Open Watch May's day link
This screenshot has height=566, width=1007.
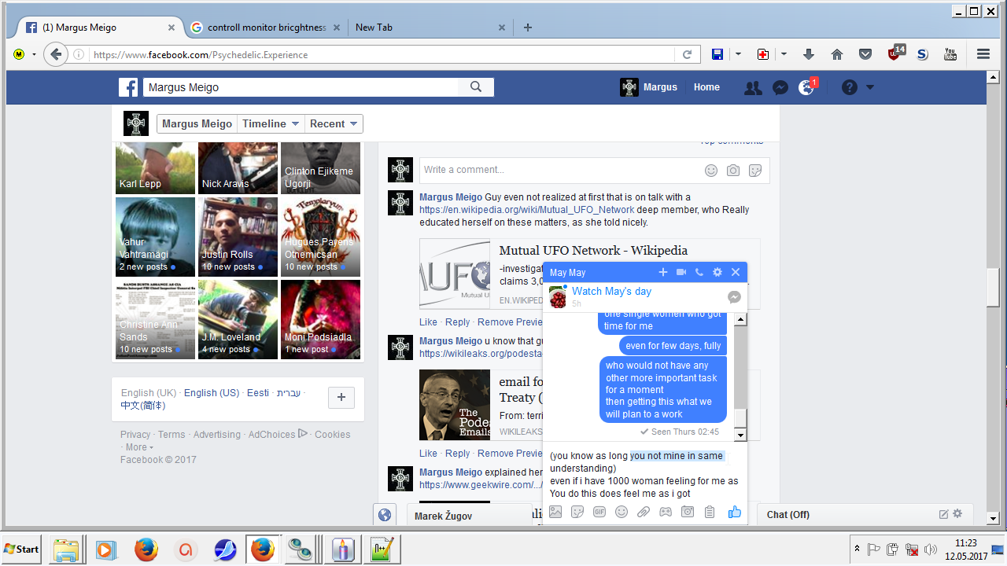click(611, 291)
